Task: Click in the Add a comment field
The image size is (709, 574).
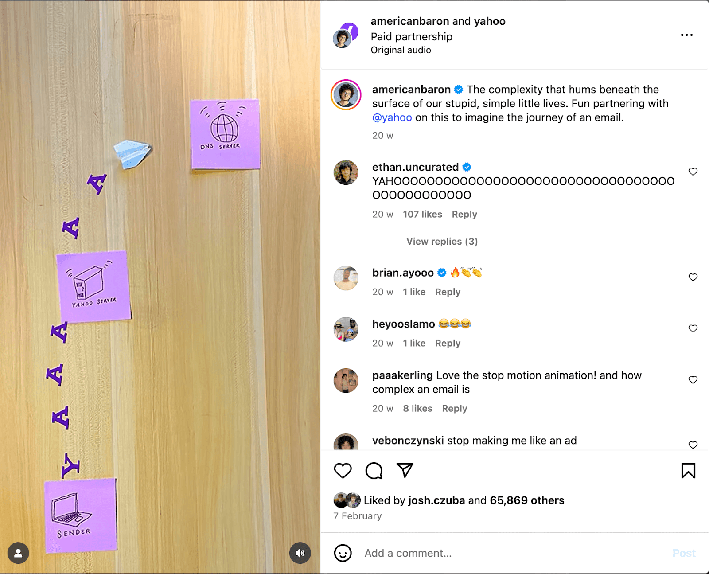Action: point(514,553)
